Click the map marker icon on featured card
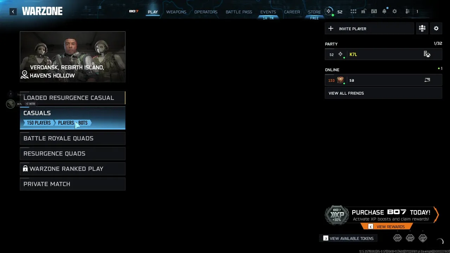The height and width of the screenshot is (253, 450). pos(25,74)
